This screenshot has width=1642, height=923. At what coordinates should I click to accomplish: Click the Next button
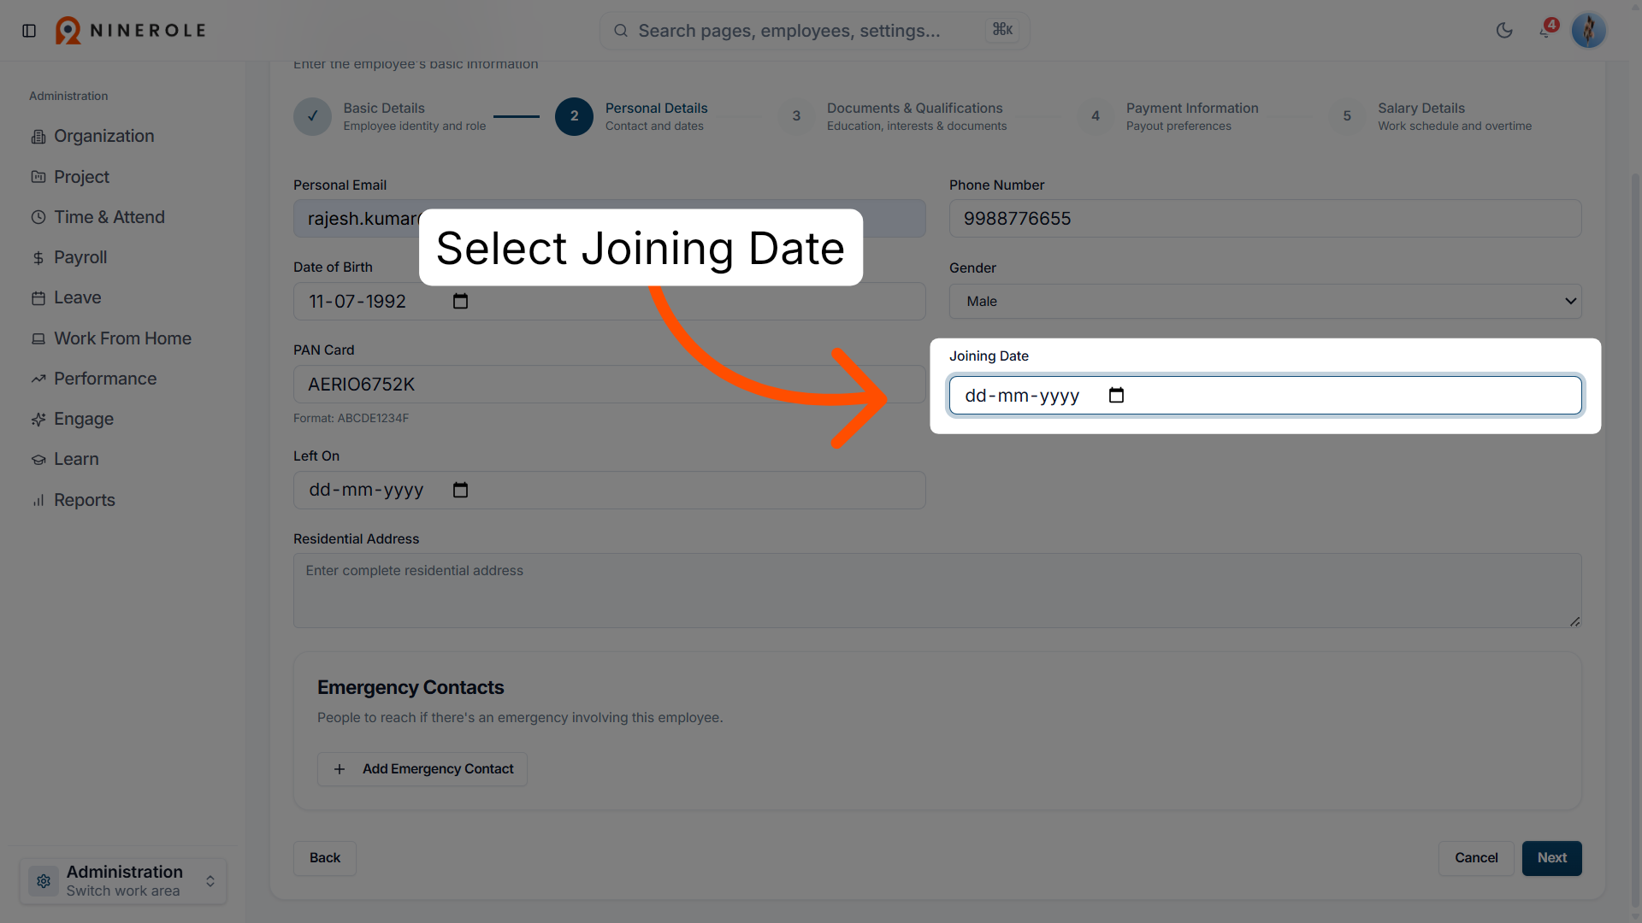pos(1552,858)
